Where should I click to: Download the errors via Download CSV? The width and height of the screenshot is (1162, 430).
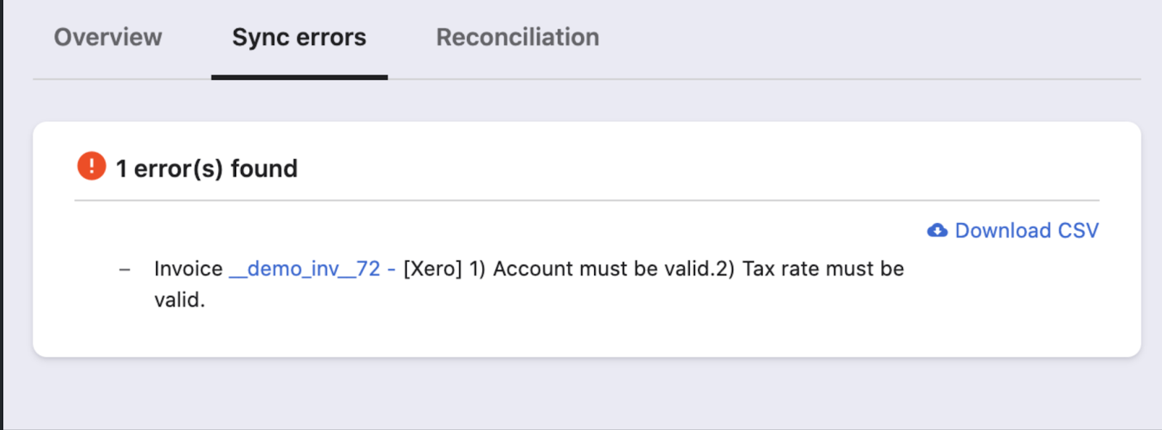coord(1026,230)
